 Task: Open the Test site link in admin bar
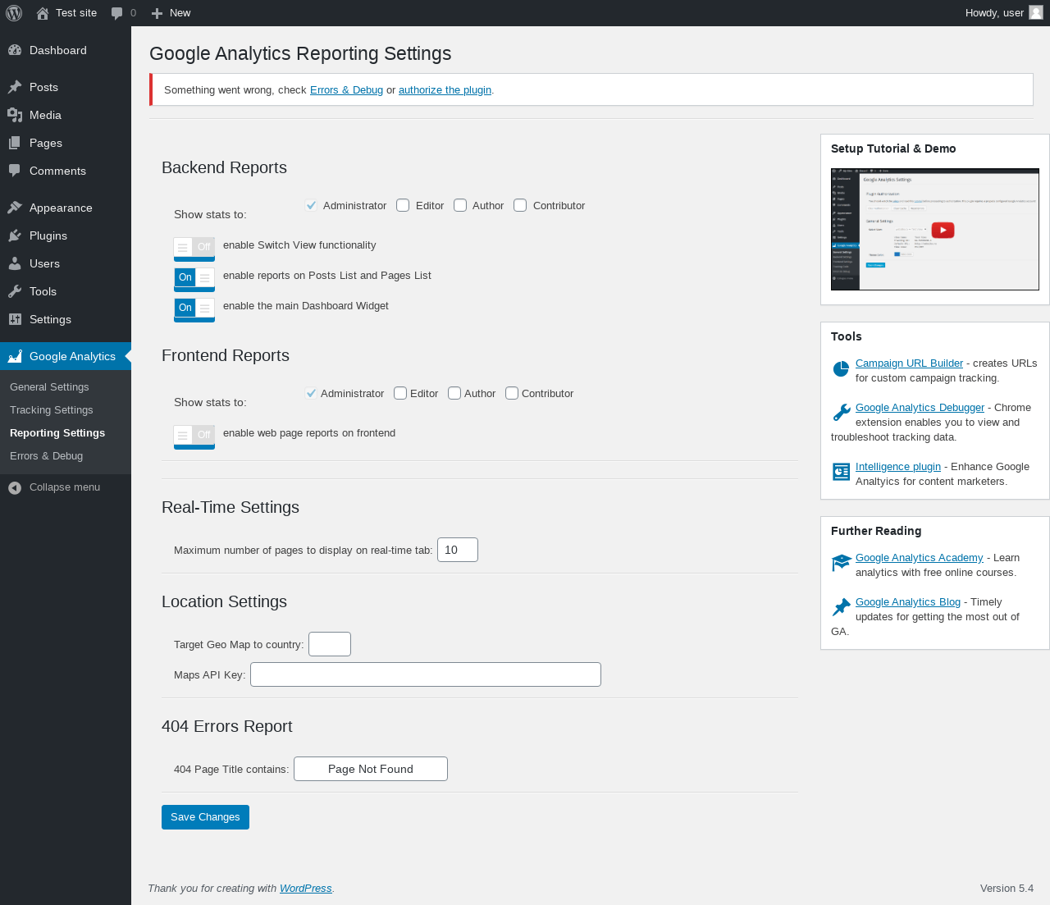(x=66, y=13)
